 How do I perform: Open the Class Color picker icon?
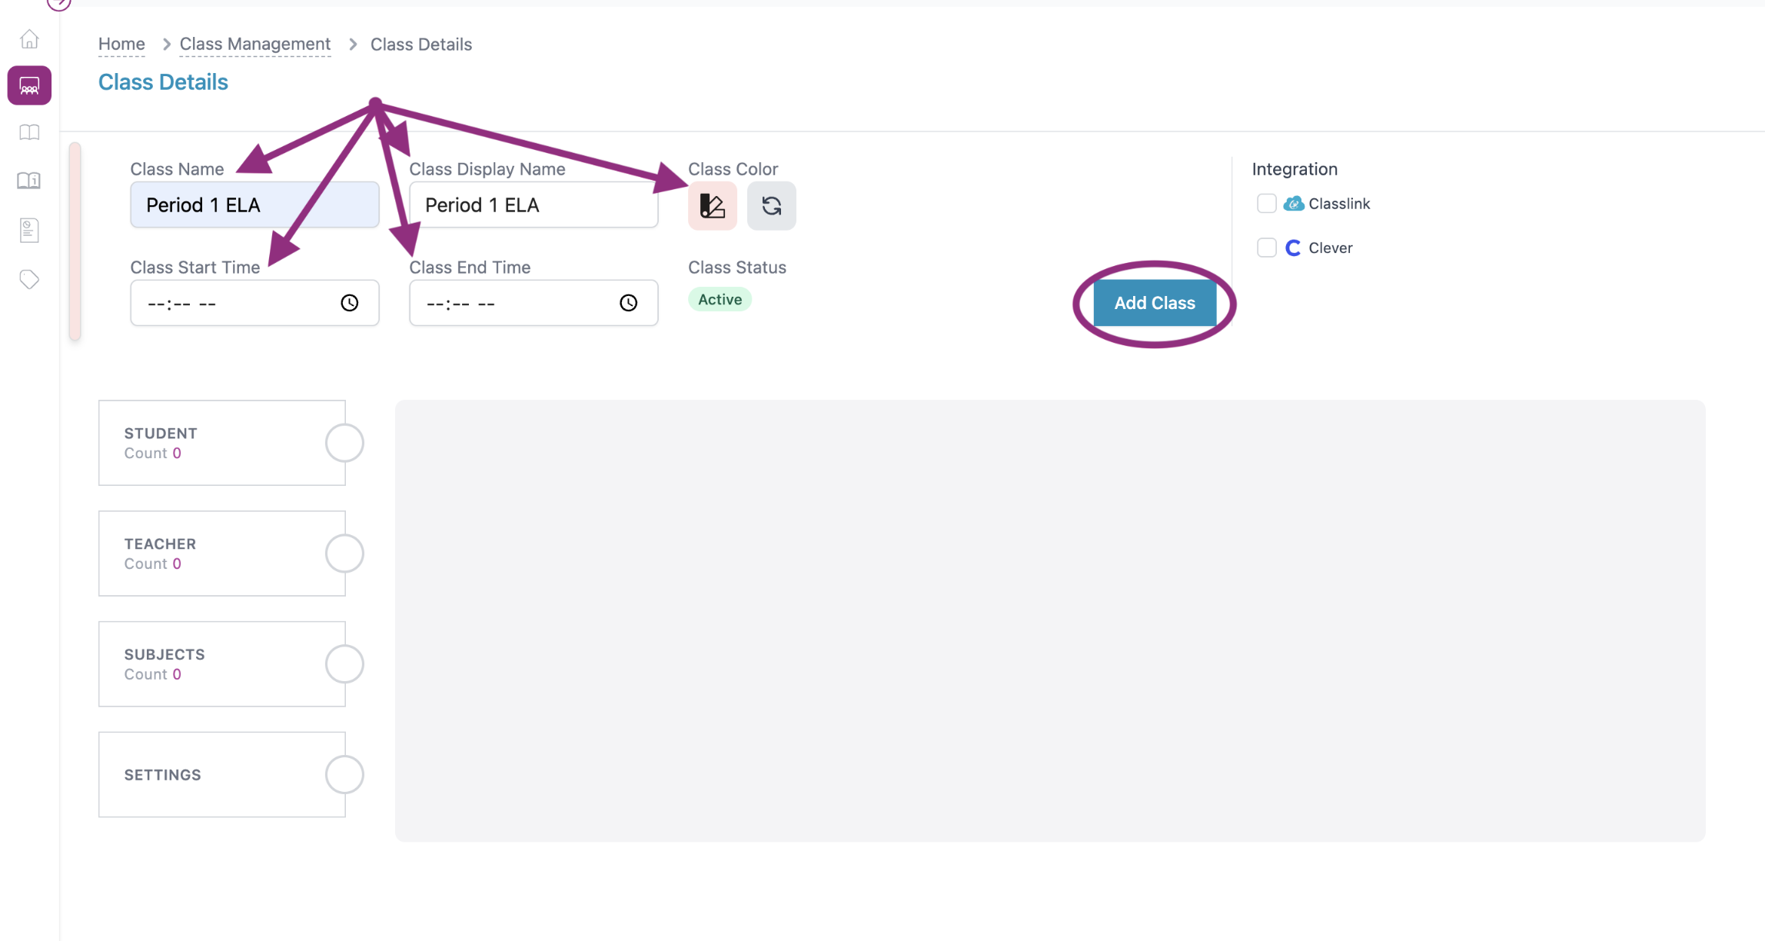click(x=713, y=206)
